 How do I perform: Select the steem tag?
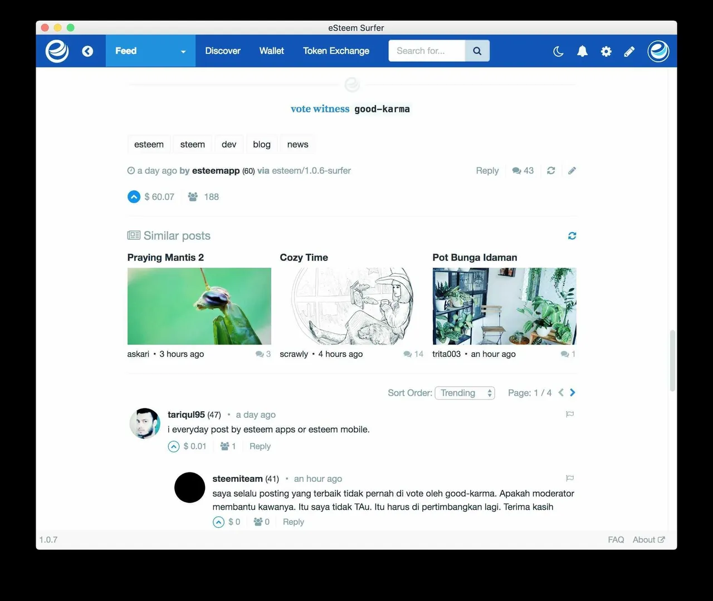(193, 144)
